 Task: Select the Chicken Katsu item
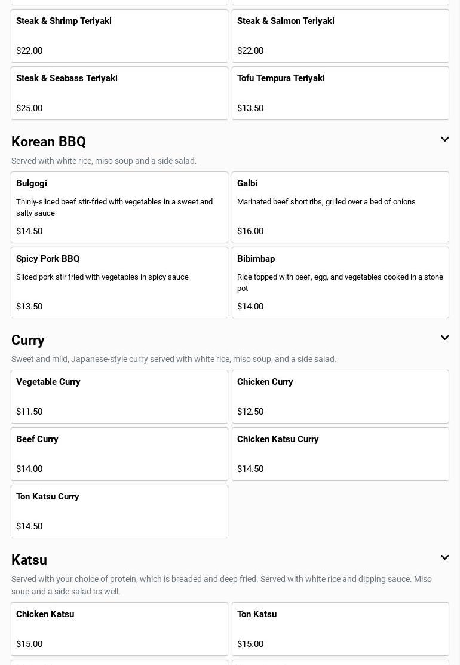[x=119, y=629]
